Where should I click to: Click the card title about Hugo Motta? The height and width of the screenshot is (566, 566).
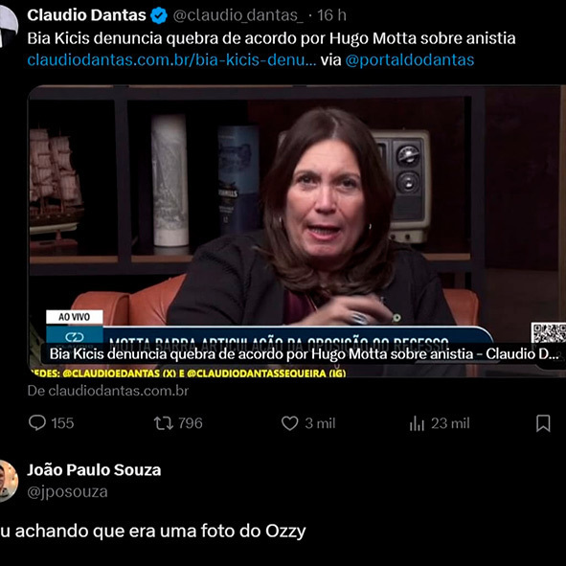click(x=304, y=353)
